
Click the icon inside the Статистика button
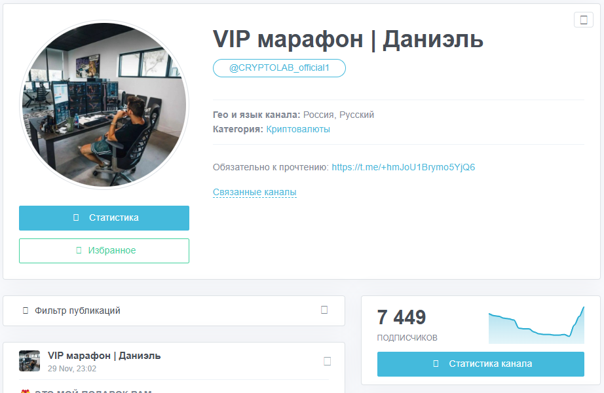click(x=76, y=217)
